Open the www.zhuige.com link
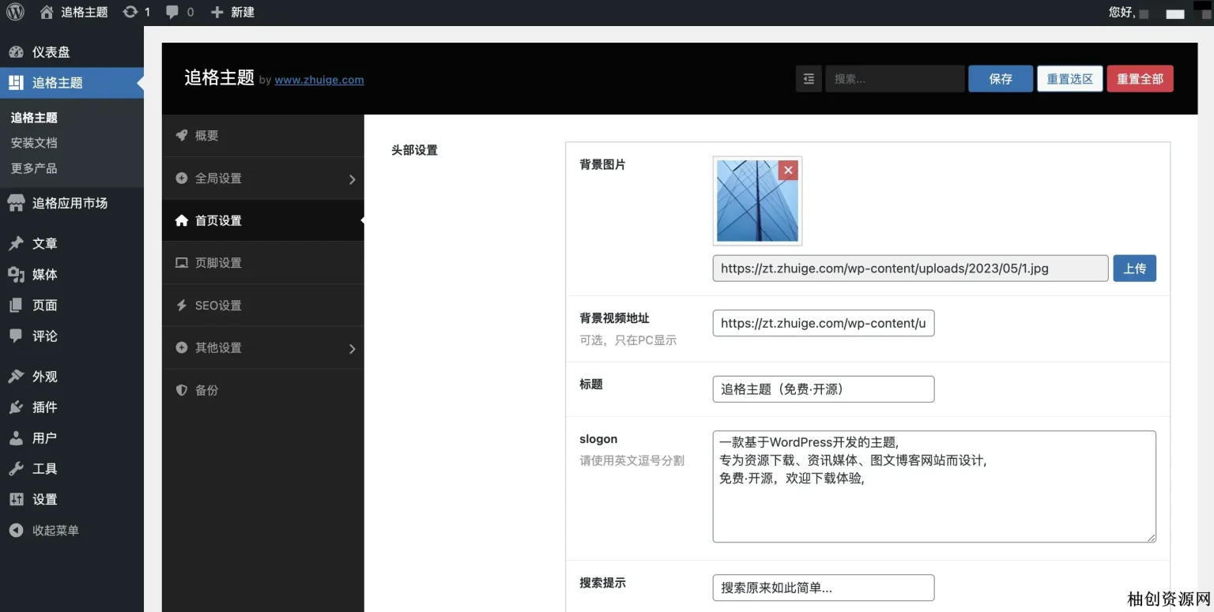Image resolution: width=1214 pixels, height=612 pixels. (319, 80)
